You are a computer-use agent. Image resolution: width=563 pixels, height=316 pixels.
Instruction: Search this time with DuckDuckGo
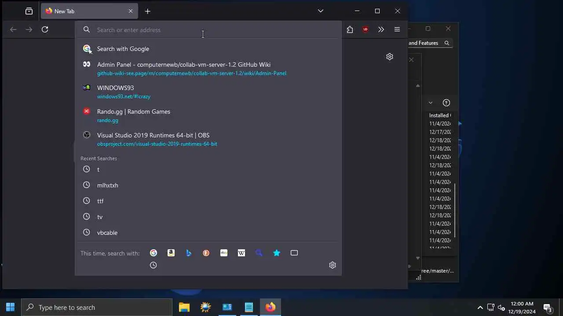pos(206,253)
